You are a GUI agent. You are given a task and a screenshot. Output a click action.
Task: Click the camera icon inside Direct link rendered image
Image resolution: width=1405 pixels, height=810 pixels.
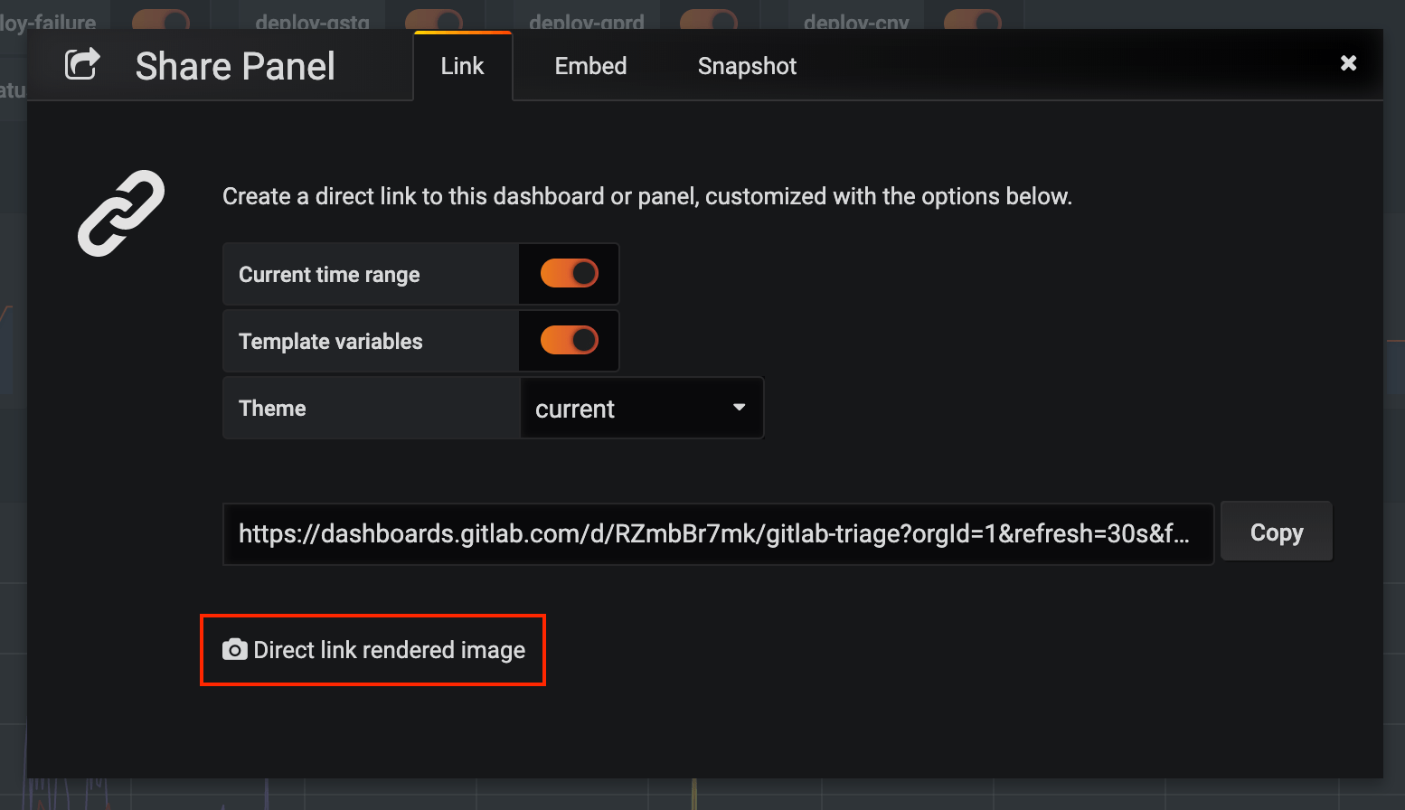click(234, 649)
